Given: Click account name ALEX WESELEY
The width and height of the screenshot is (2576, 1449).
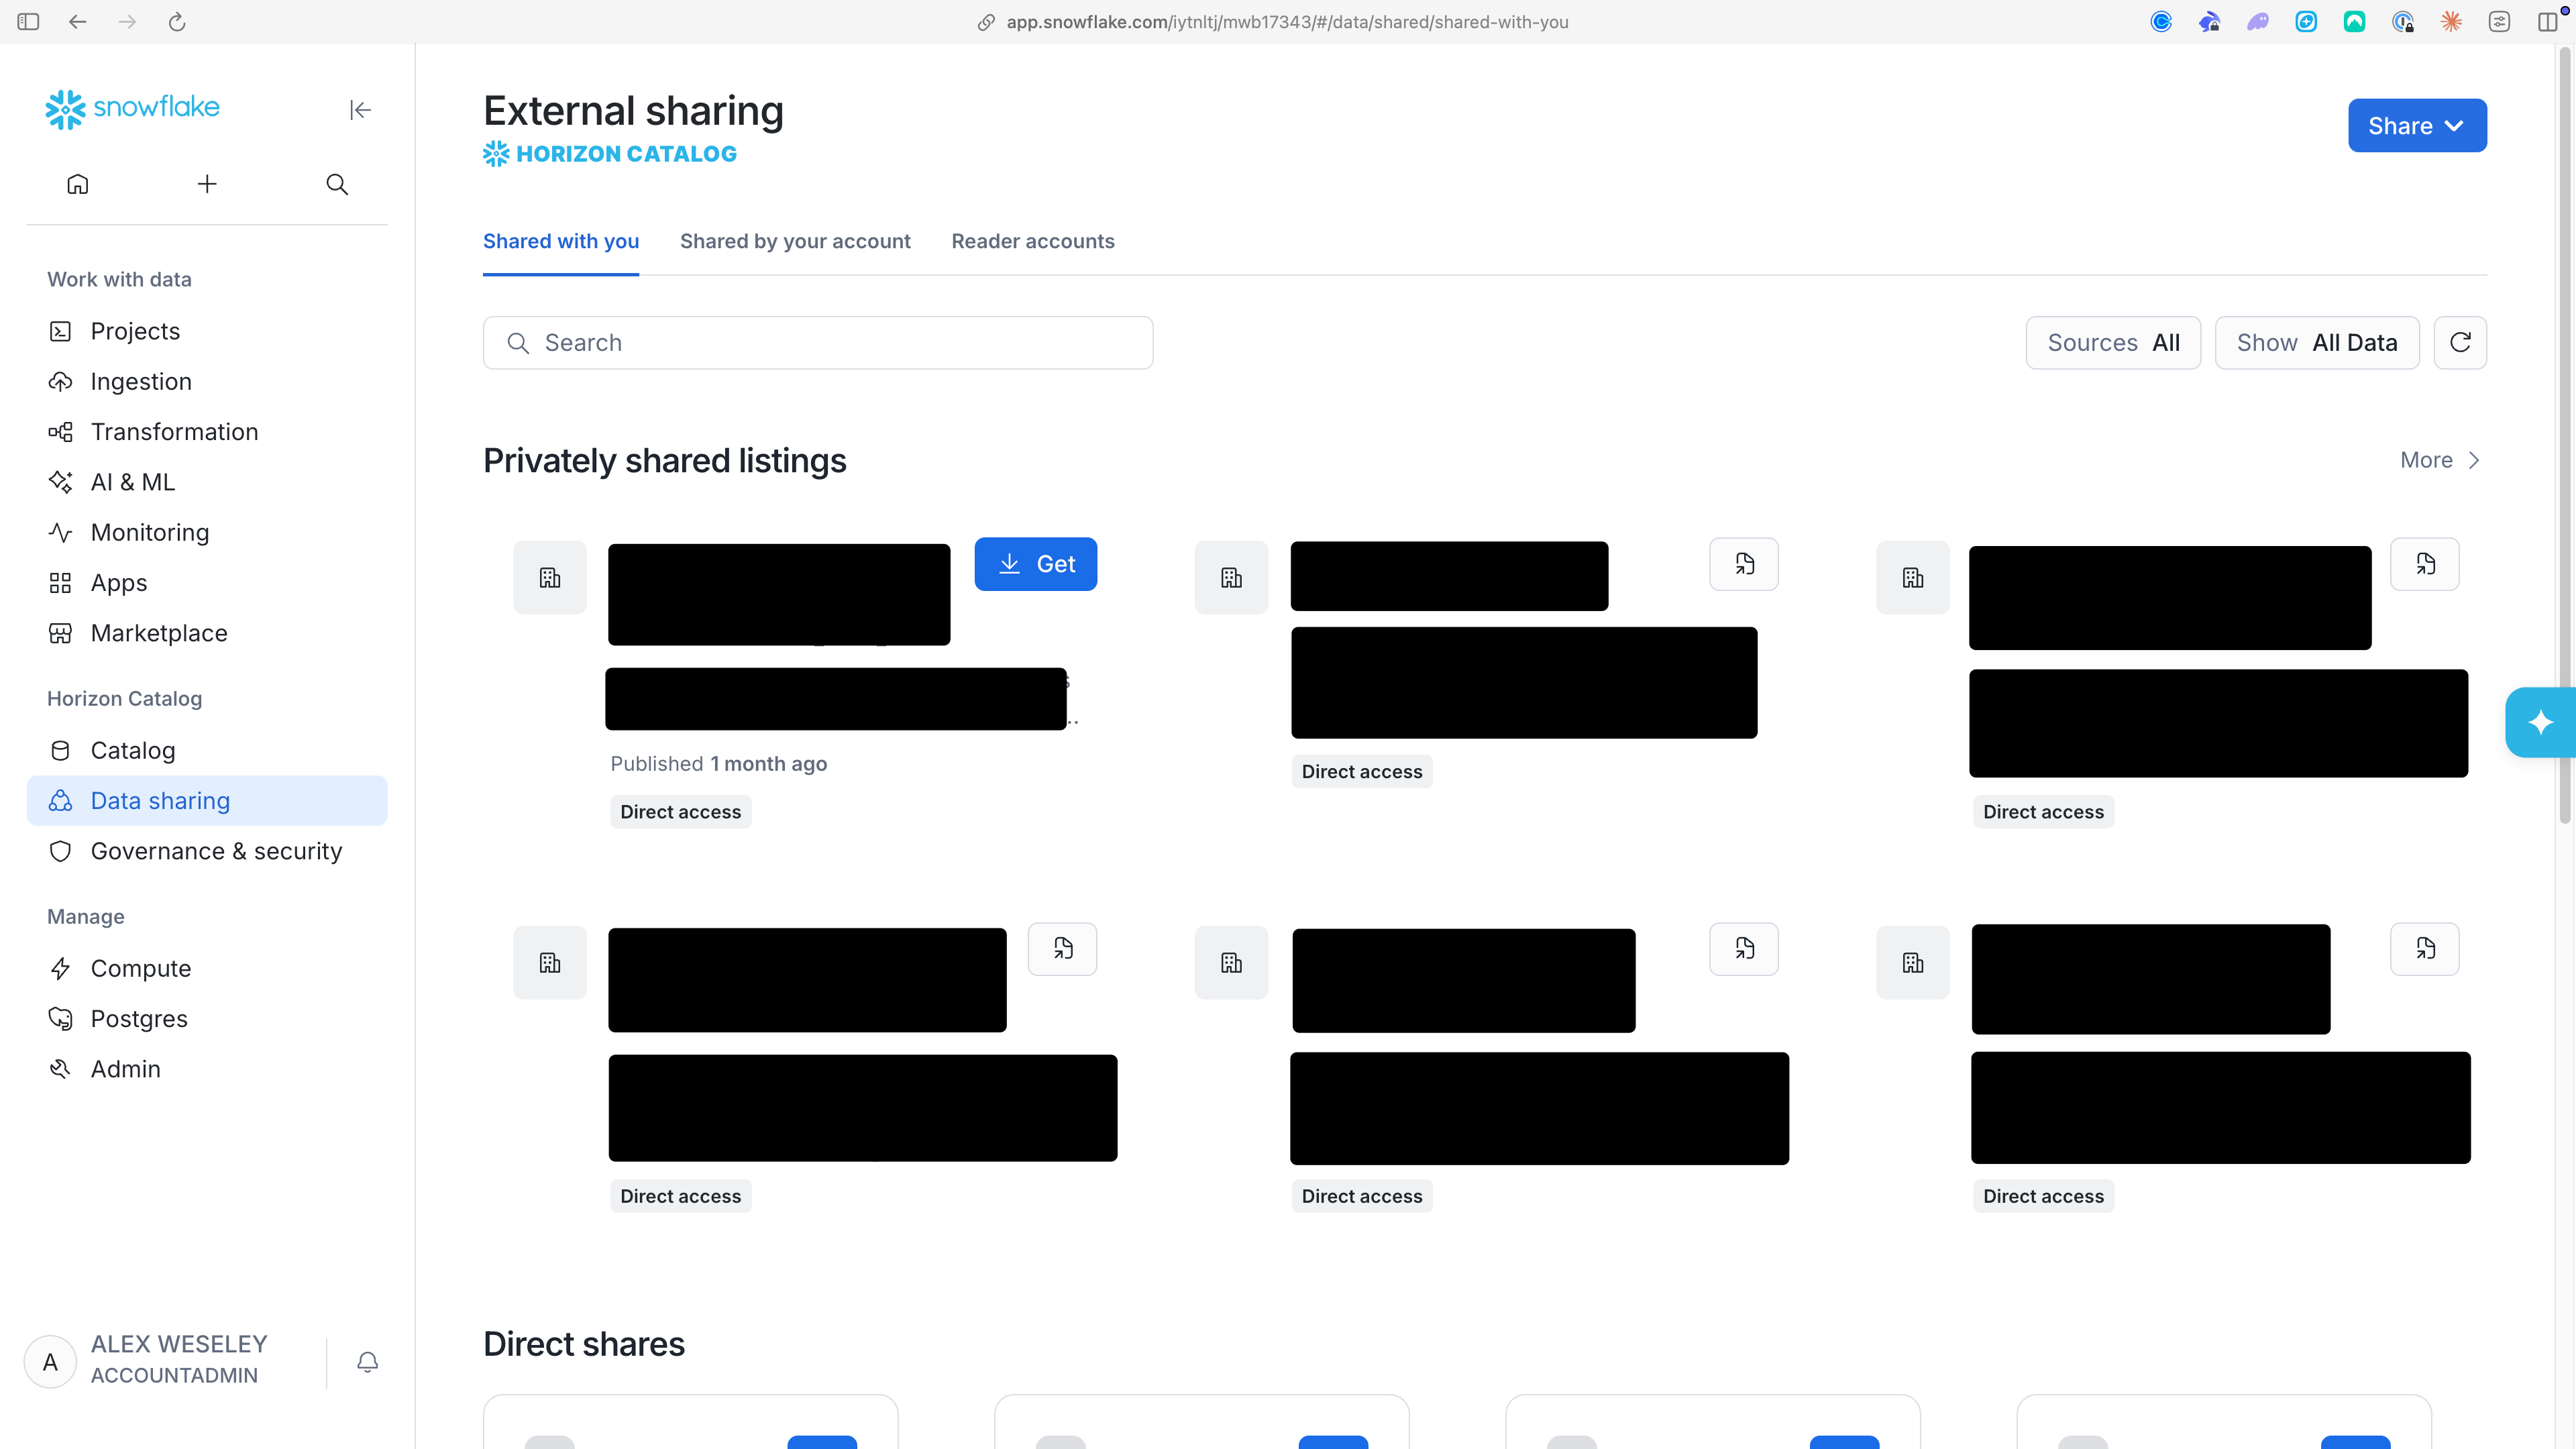Looking at the screenshot, I should pyautogui.click(x=179, y=1344).
